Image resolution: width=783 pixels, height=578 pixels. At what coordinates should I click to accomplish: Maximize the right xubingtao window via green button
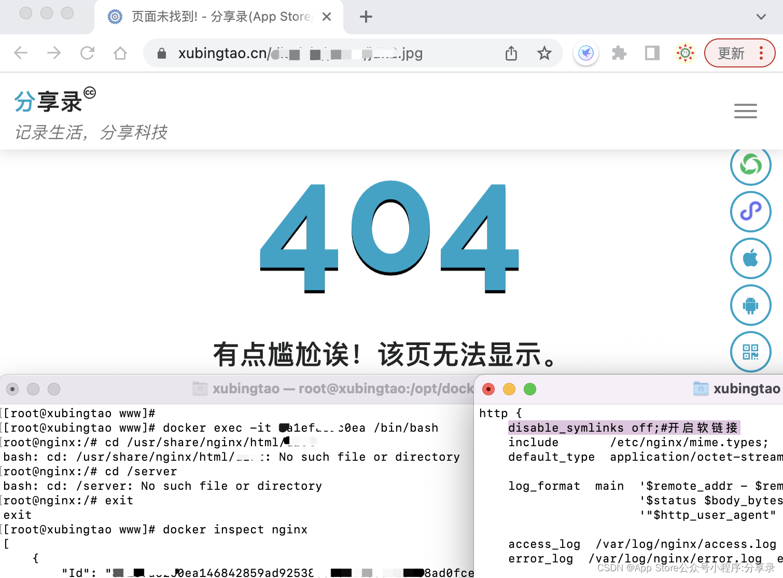click(x=530, y=389)
